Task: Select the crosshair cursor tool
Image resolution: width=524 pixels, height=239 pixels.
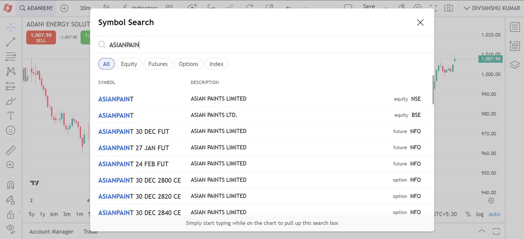Action: (x=11, y=28)
